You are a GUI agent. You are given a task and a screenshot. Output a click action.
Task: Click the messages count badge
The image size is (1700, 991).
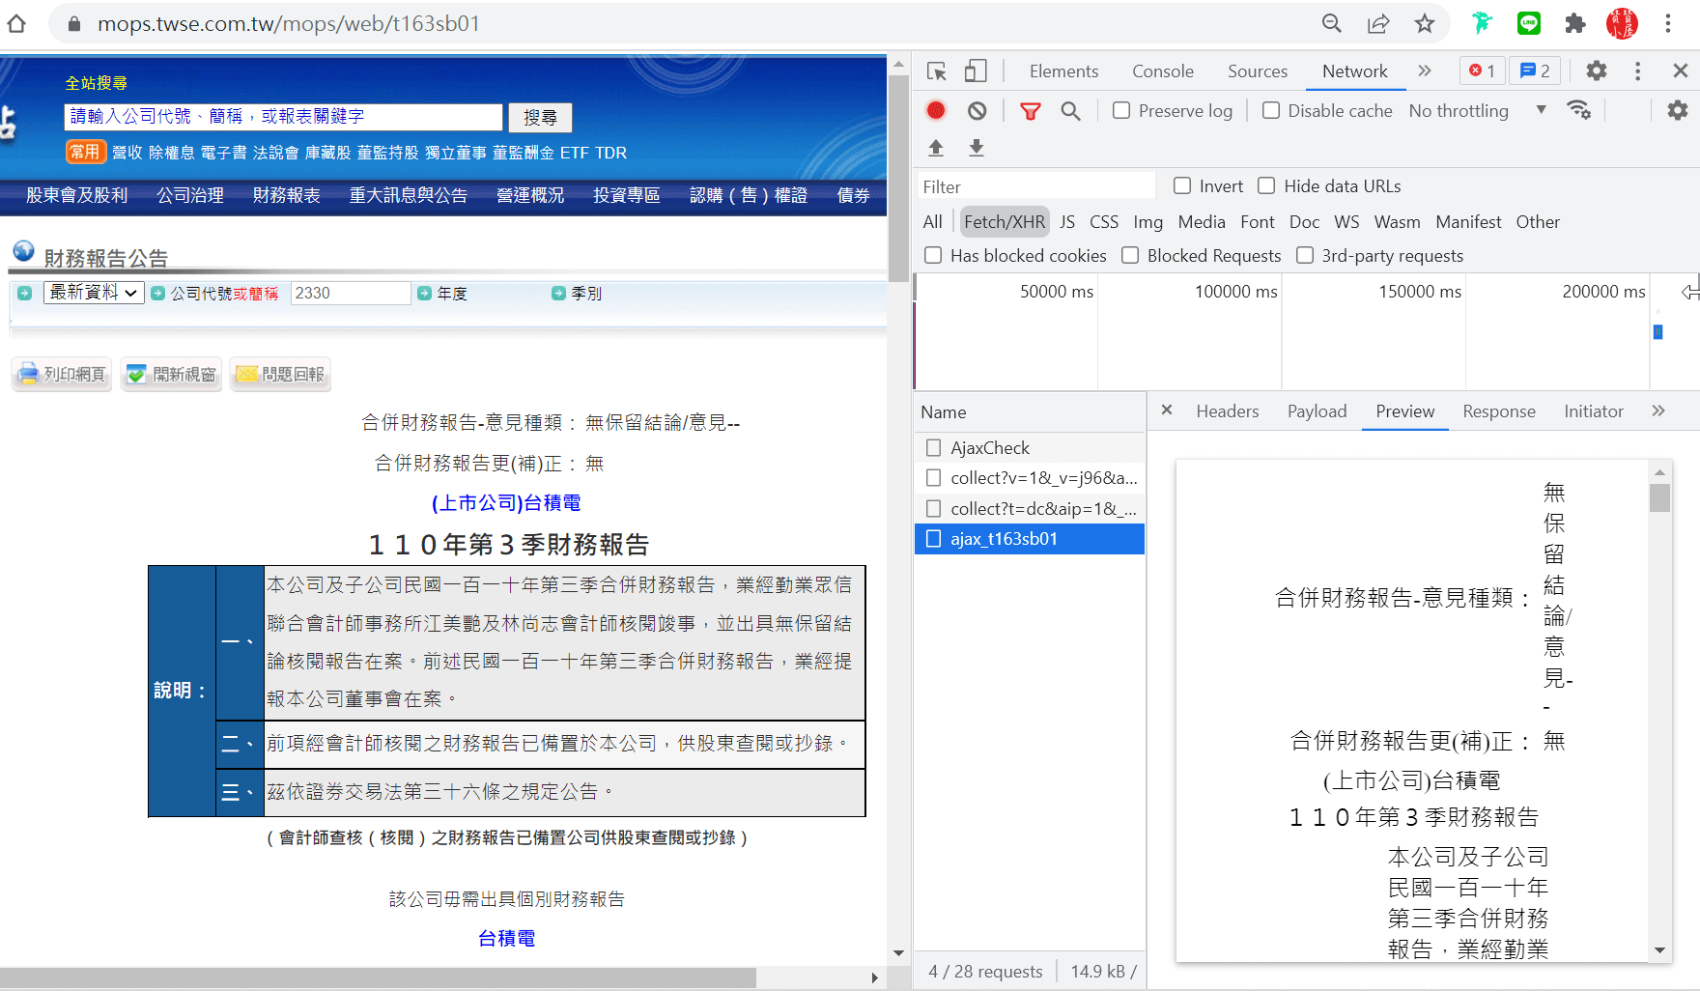point(1535,71)
